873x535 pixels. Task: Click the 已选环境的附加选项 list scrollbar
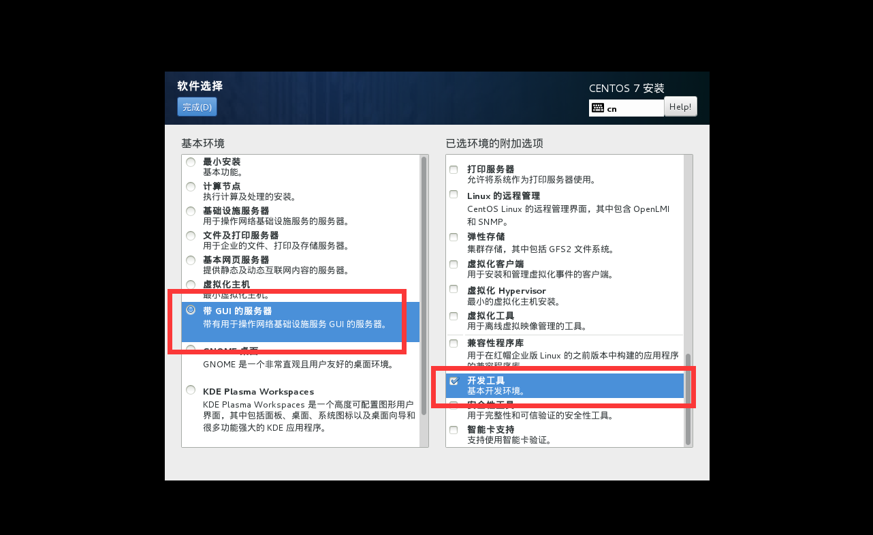pos(688,399)
